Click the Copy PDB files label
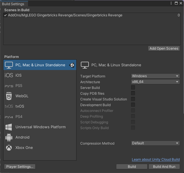This screenshot has width=184, height=173. [x=92, y=94]
